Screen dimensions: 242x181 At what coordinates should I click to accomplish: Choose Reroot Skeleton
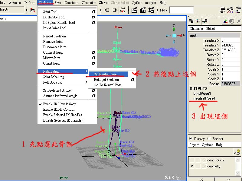(x=54, y=36)
